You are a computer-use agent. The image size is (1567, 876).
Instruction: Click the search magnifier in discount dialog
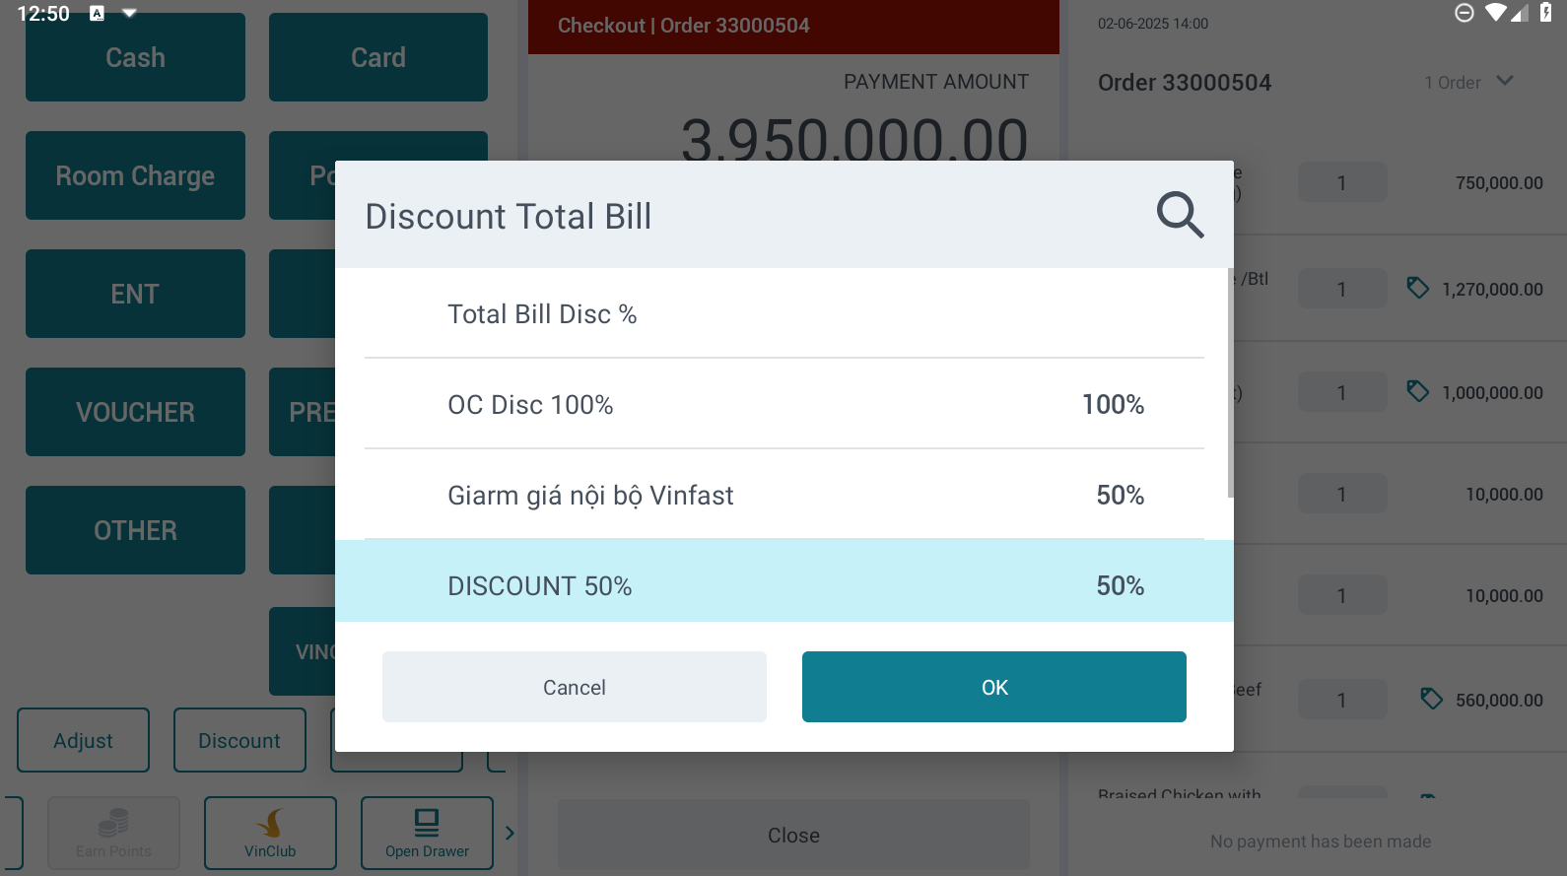click(x=1180, y=215)
